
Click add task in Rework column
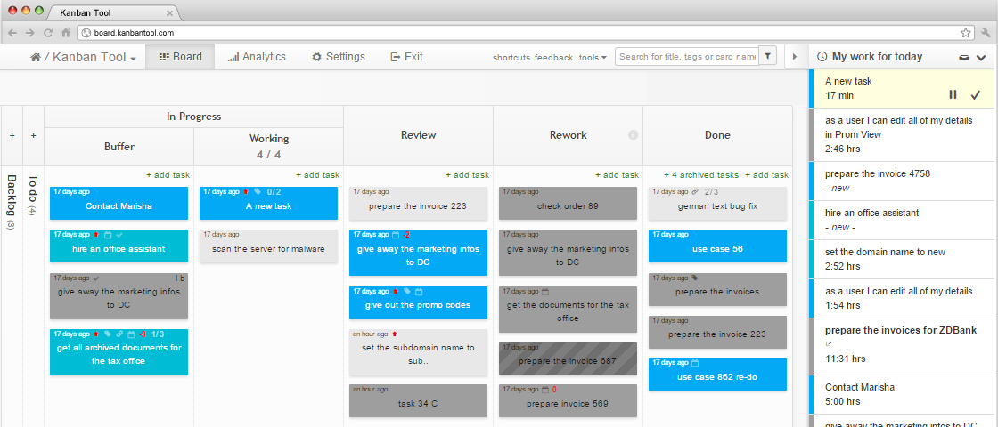[617, 175]
